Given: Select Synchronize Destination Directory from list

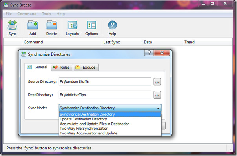Looking at the screenshot, I should pyautogui.click(x=110, y=114).
